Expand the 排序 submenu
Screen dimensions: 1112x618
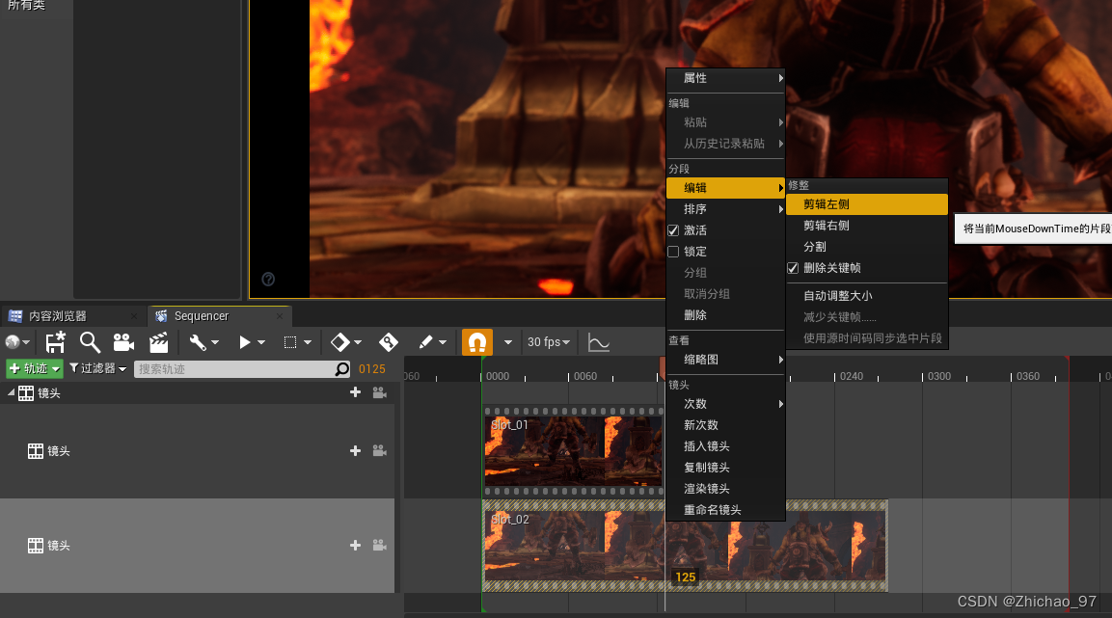725,209
